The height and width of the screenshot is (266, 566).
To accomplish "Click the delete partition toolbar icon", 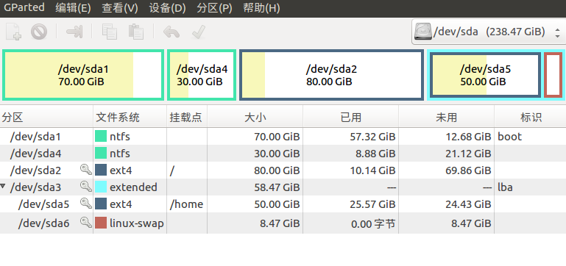I will tap(39, 32).
